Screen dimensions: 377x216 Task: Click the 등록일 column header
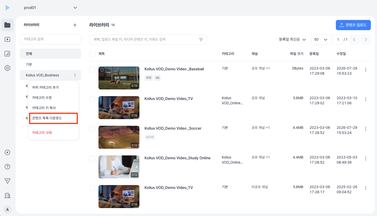[314, 54]
